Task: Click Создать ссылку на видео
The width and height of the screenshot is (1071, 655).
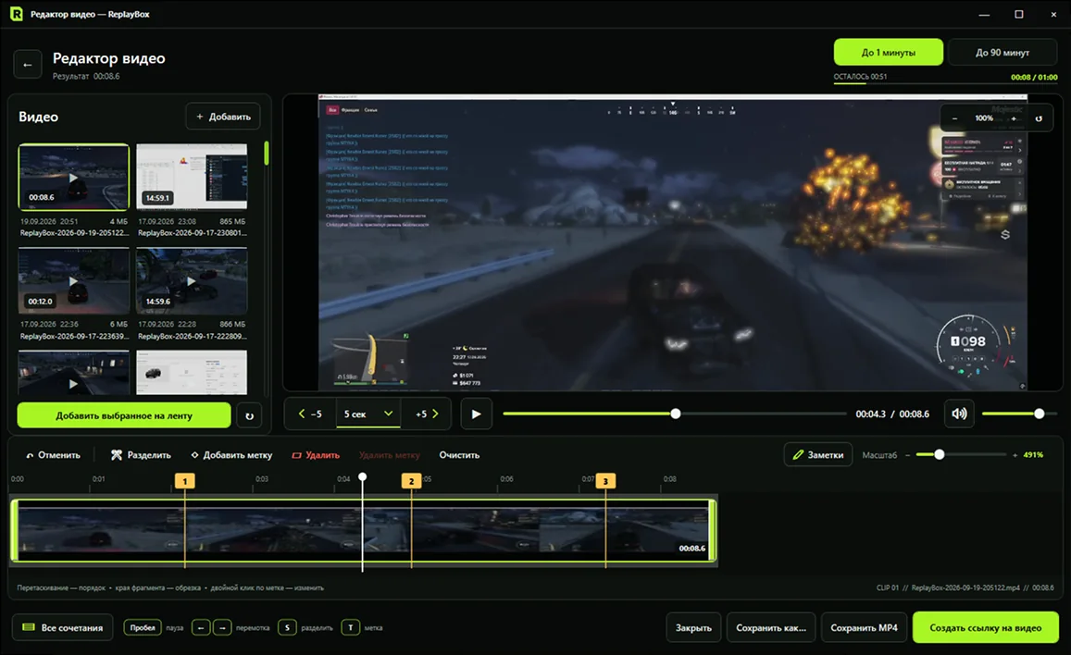Action: point(985,627)
